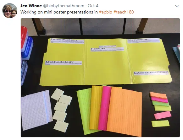Click the large orange index card
183x140 pixels.
coord(125,112)
